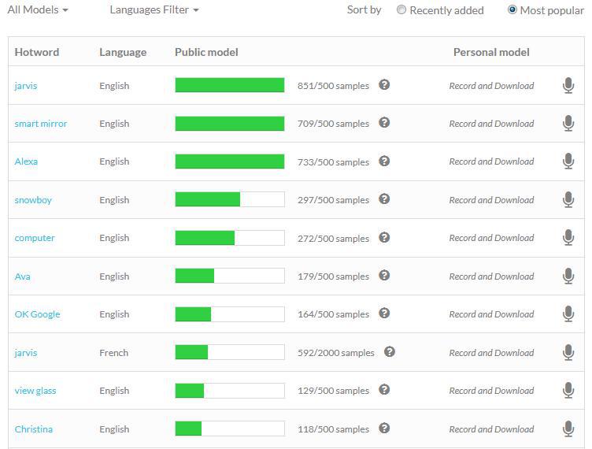Click the Alexa public model progress bar

229,161
